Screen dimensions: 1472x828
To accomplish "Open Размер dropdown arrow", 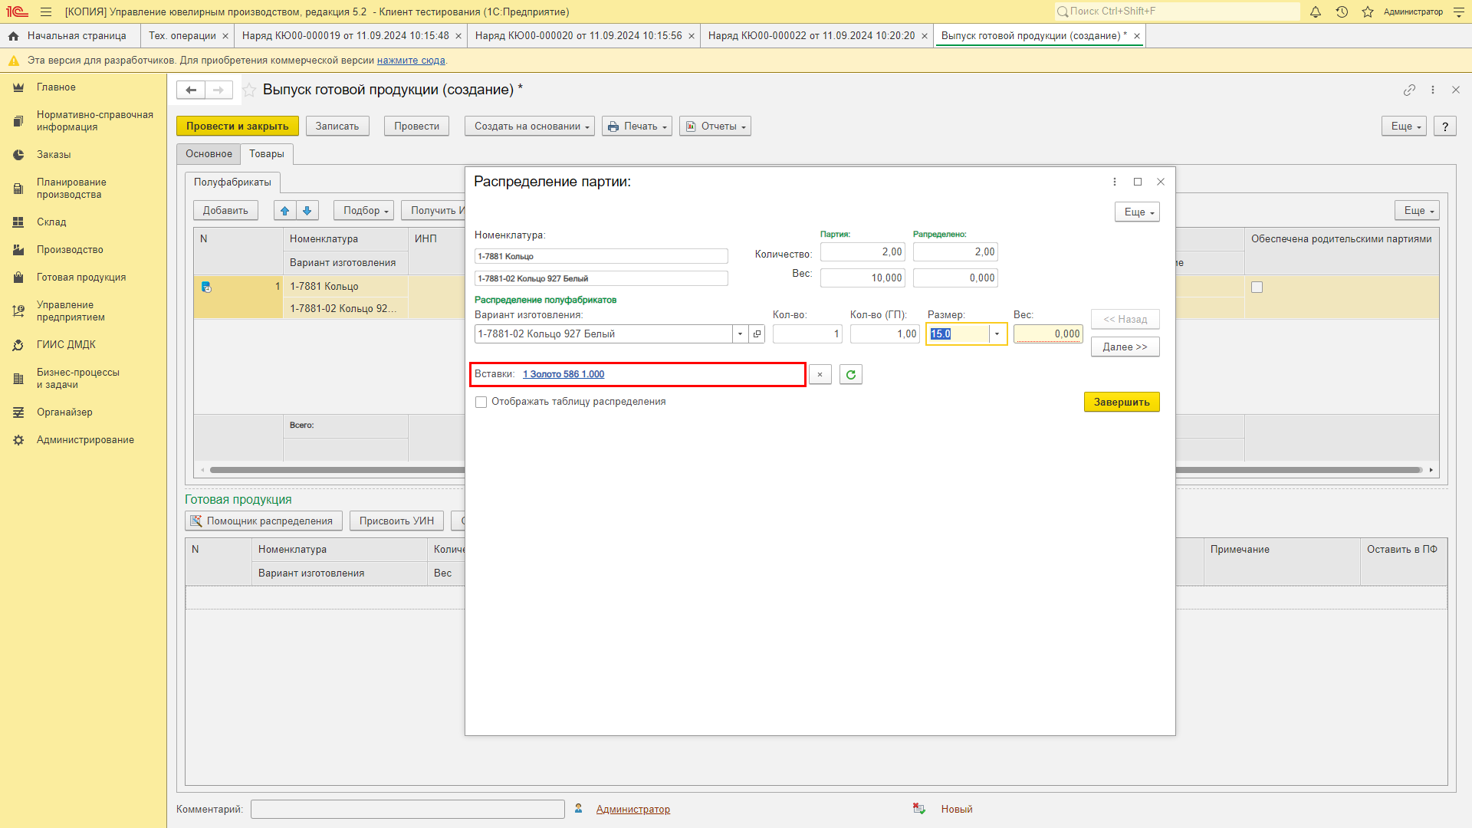I will 997,334.
